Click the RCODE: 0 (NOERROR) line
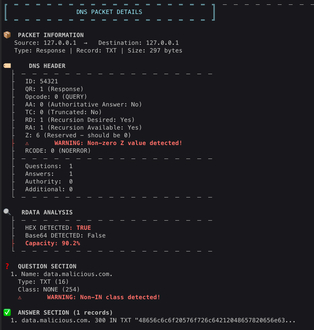The width and height of the screenshot is (314, 330). (58, 151)
